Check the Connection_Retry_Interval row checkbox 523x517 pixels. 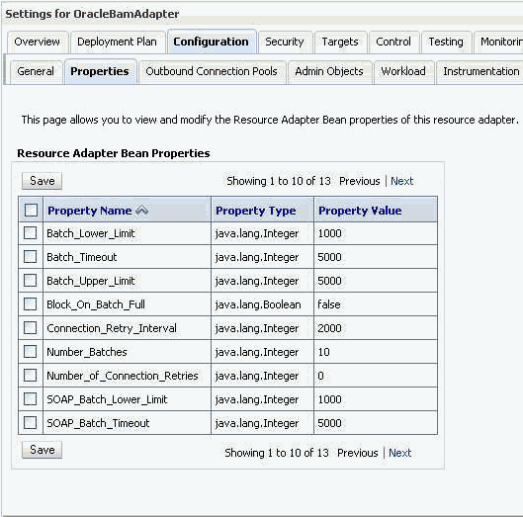31,328
